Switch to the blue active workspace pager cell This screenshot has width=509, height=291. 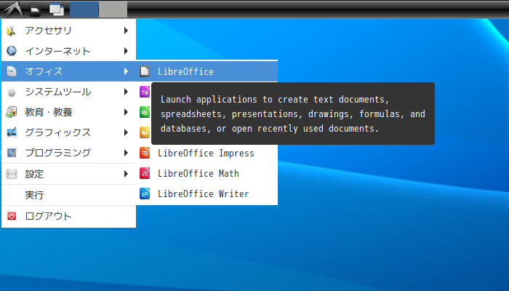tap(84, 9)
